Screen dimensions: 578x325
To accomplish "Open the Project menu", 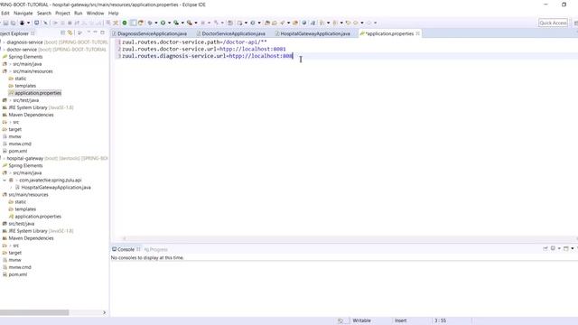I will click(x=62, y=13).
